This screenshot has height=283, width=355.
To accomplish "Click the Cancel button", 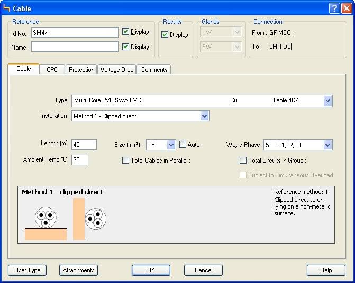I will [x=203, y=270].
